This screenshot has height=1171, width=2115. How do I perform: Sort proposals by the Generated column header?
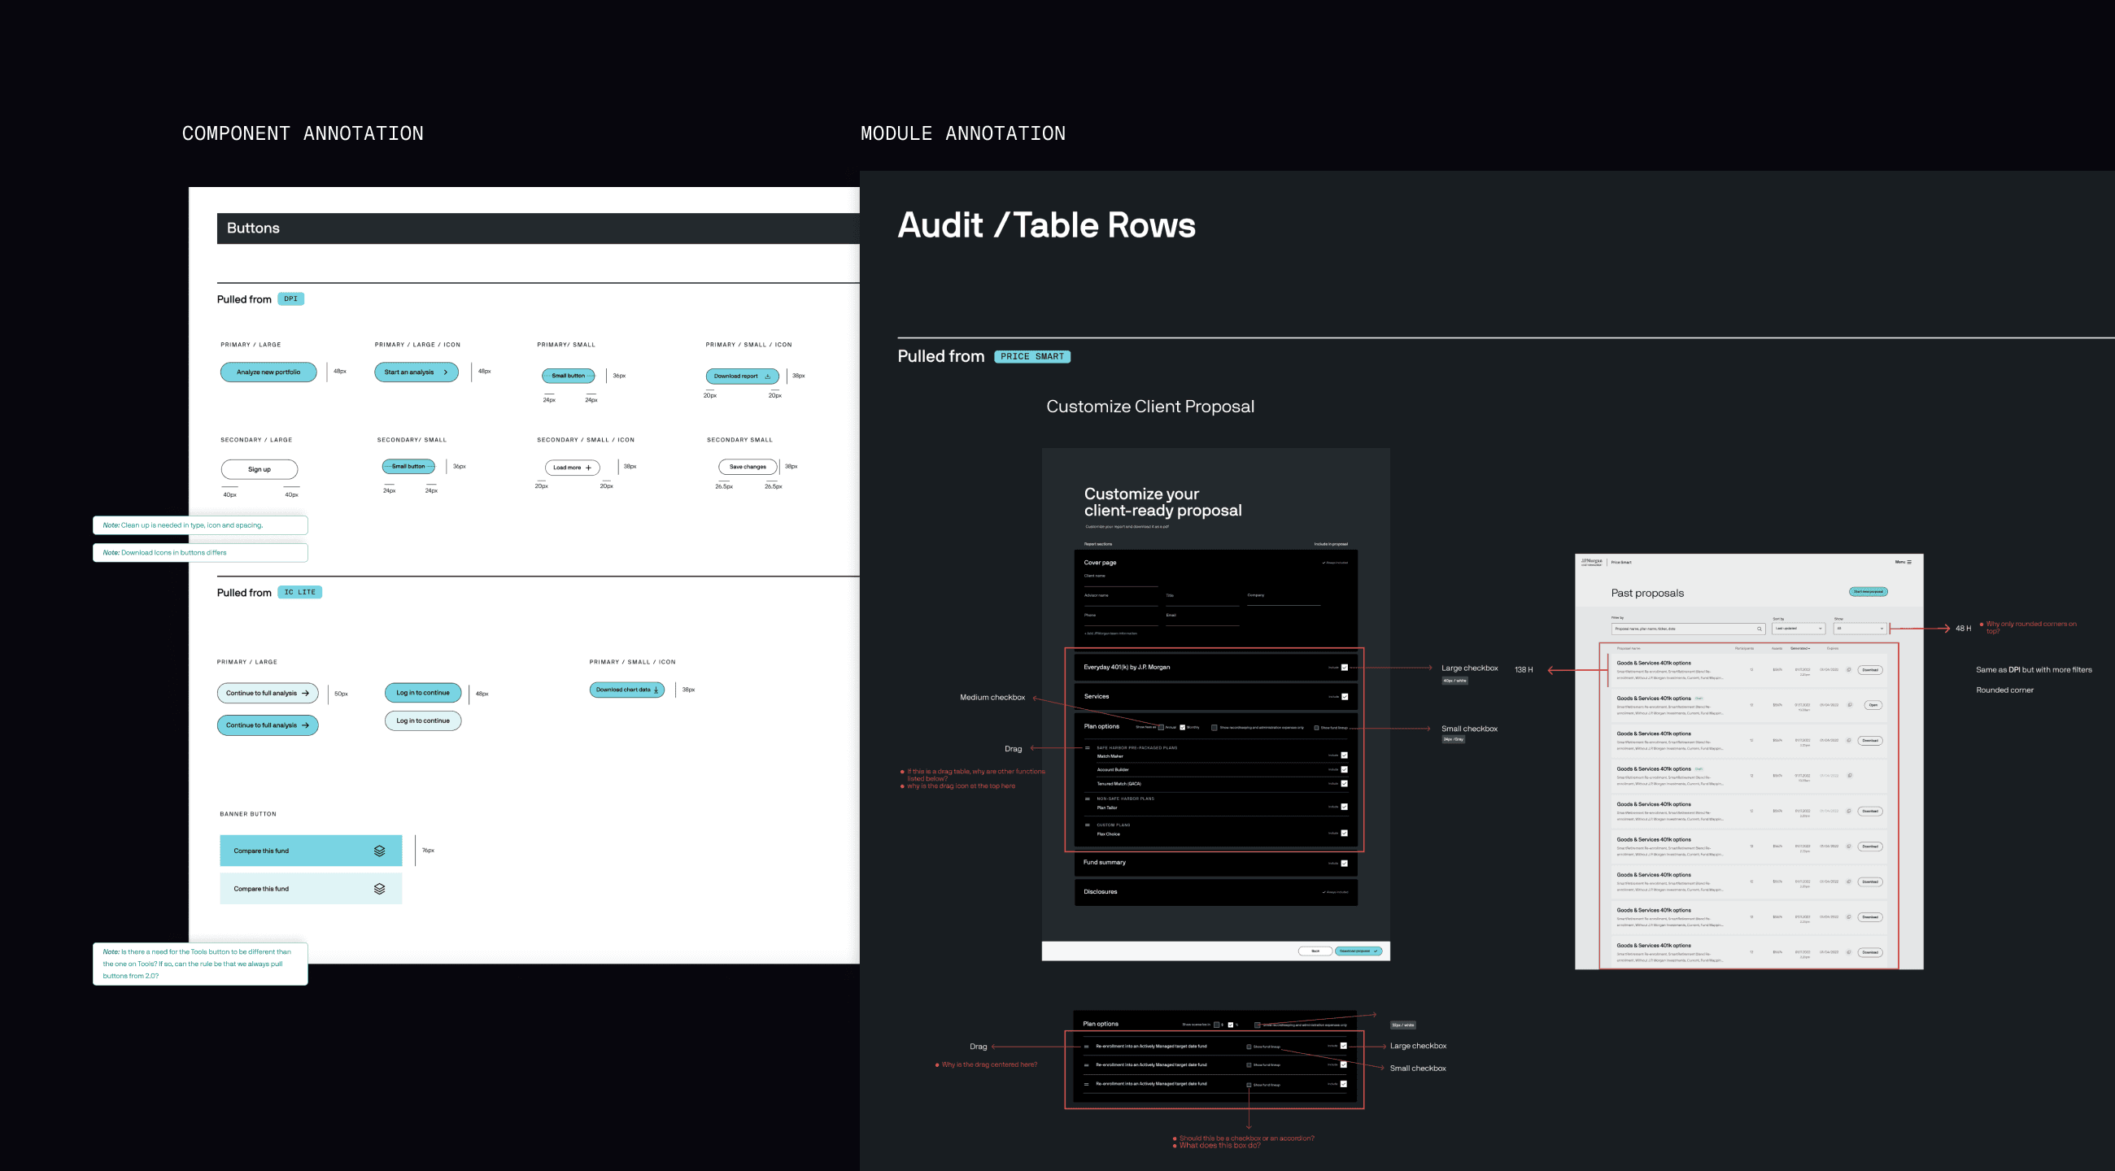coord(1799,648)
